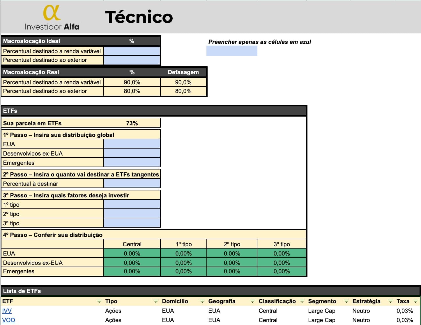Select the green Emergentes Central percentage cell
The height and width of the screenshot is (325, 421).
coord(132,272)
